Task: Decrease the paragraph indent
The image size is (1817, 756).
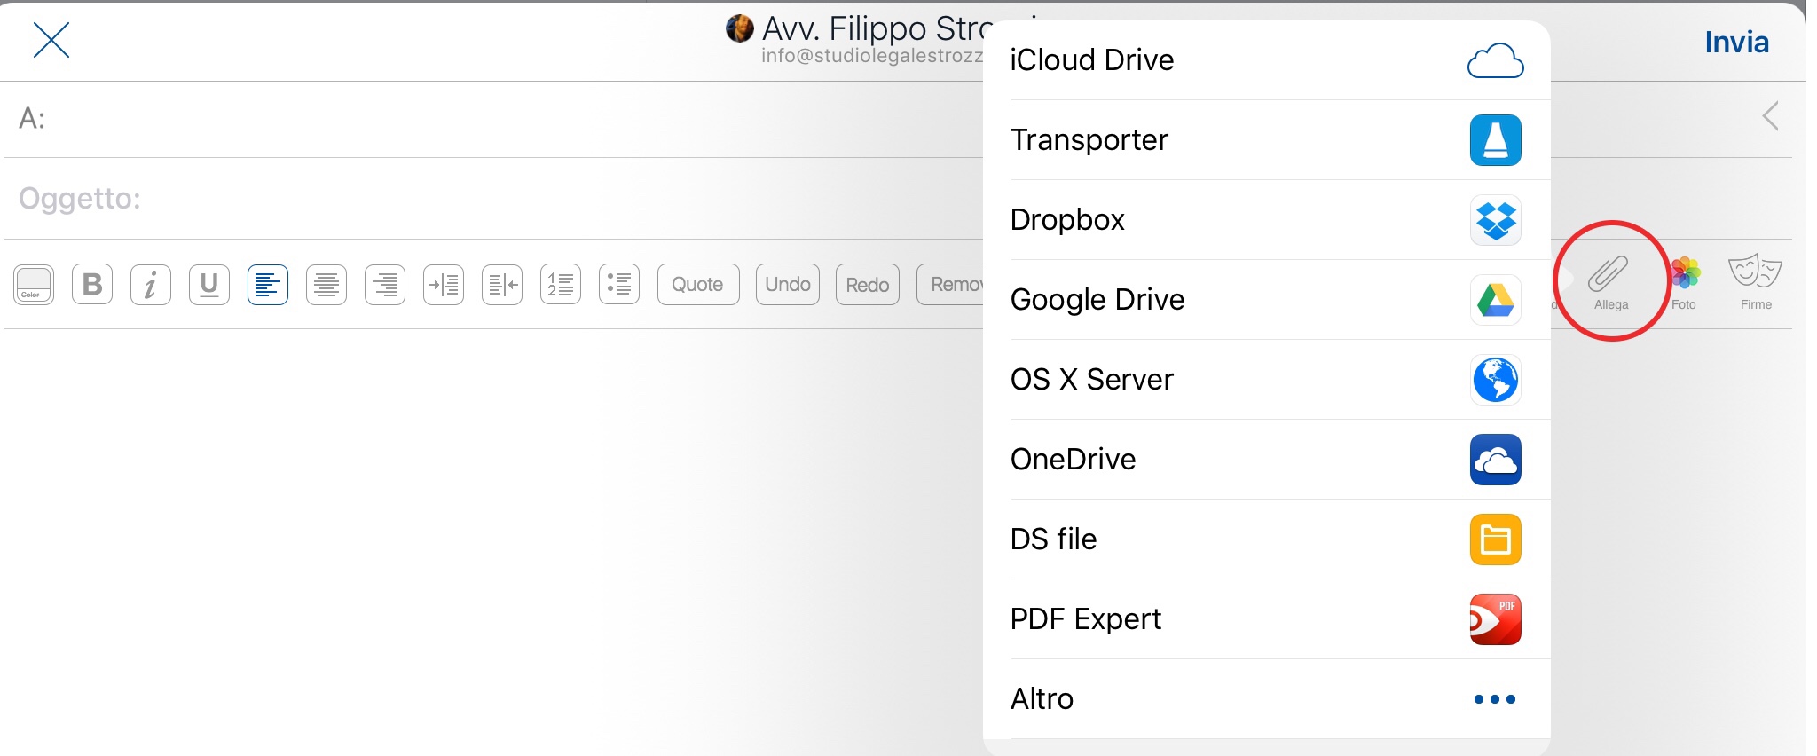Action: 502,285
